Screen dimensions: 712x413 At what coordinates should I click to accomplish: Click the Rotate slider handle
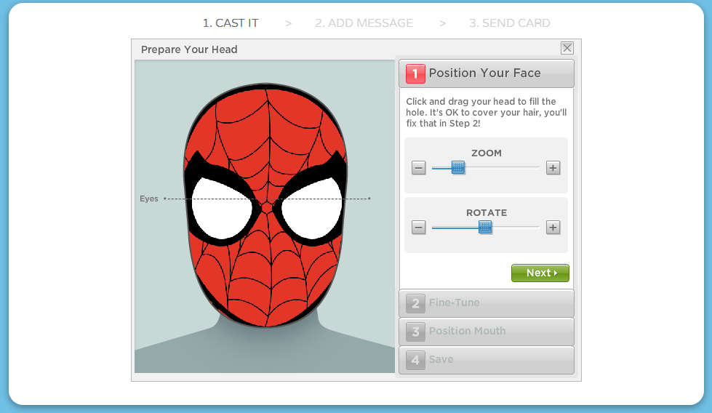(485, 227)
